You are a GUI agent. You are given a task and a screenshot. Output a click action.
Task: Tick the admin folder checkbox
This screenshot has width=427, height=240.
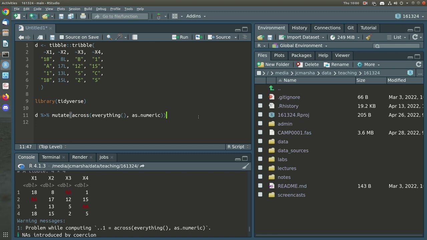[260, 124]
